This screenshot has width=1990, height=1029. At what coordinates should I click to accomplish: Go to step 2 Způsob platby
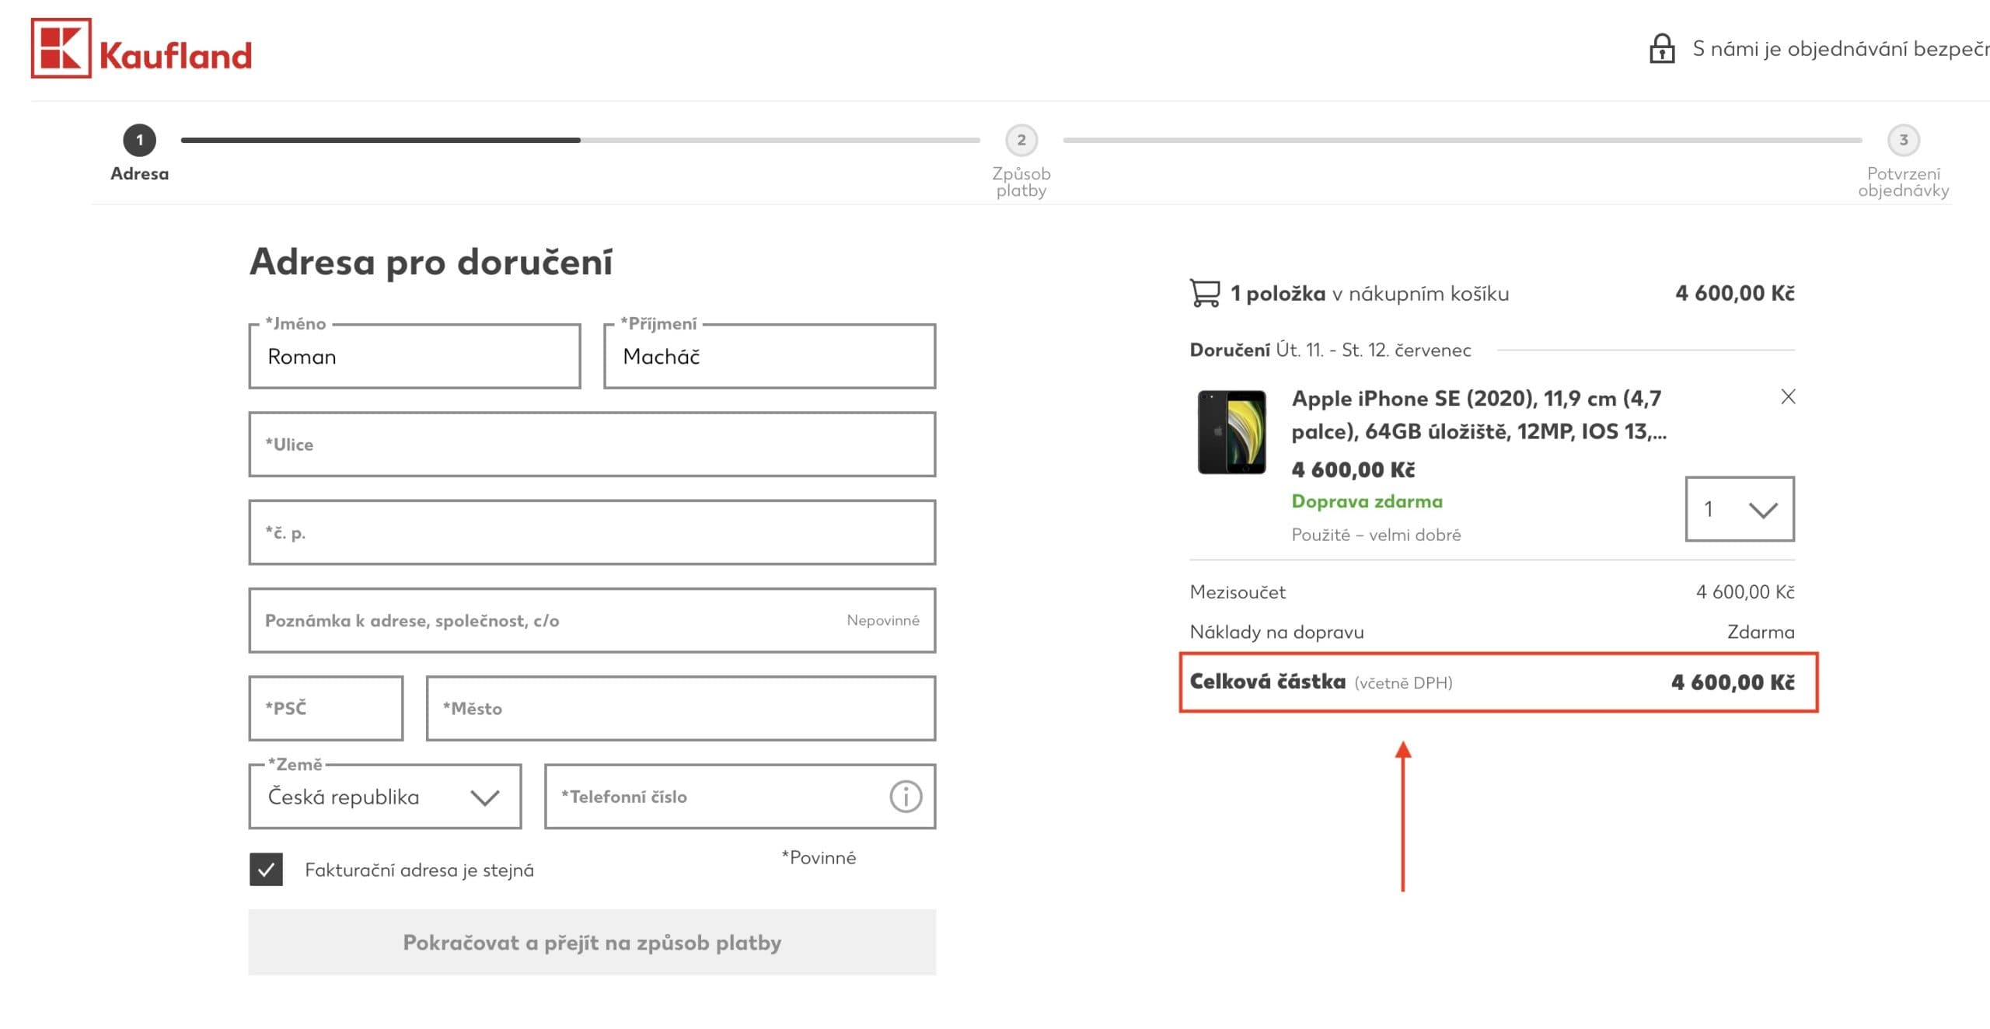[x=1021, y=141]
